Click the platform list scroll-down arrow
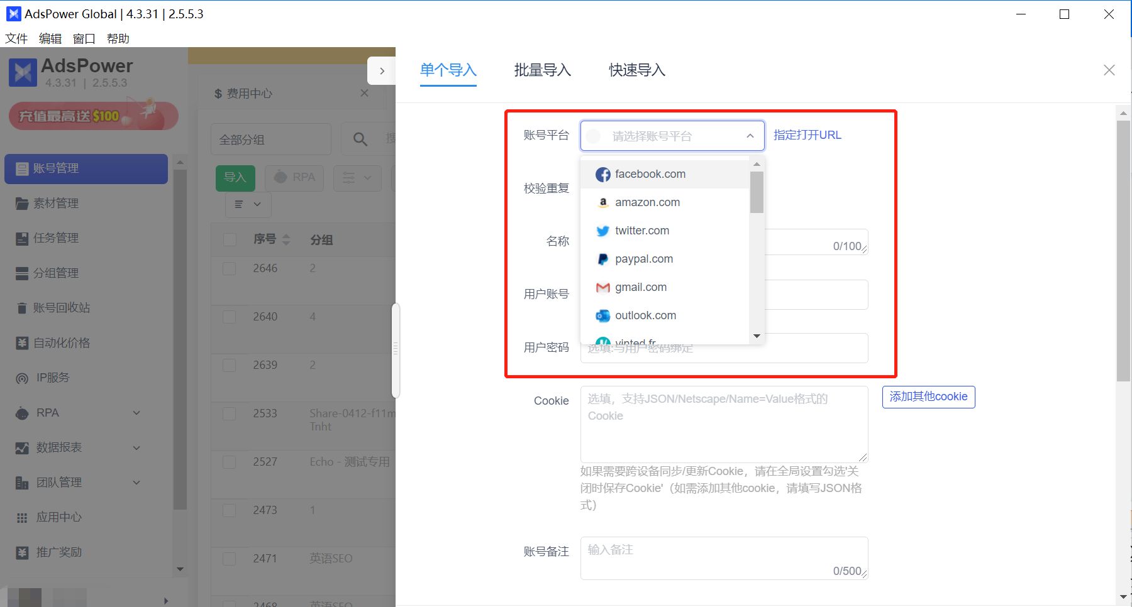Screen dimensions: 1132x607 (x=757, y=336)
